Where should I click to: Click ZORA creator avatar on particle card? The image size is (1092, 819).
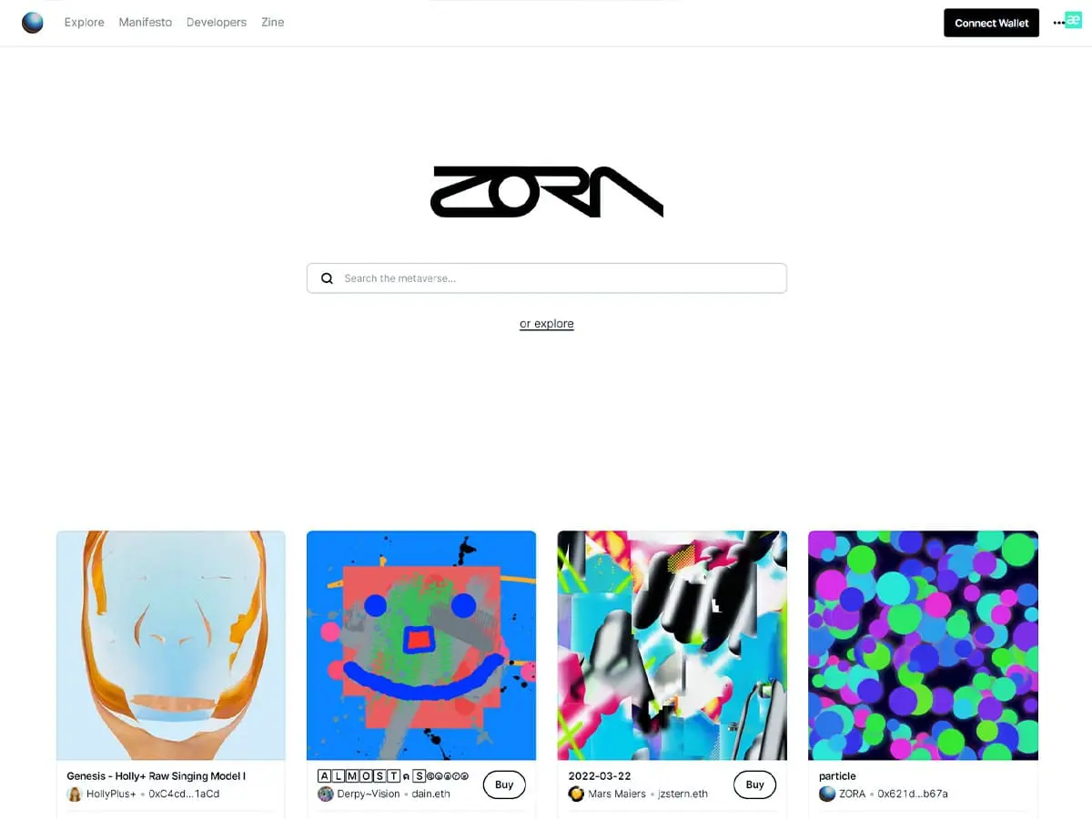point(827,794)
